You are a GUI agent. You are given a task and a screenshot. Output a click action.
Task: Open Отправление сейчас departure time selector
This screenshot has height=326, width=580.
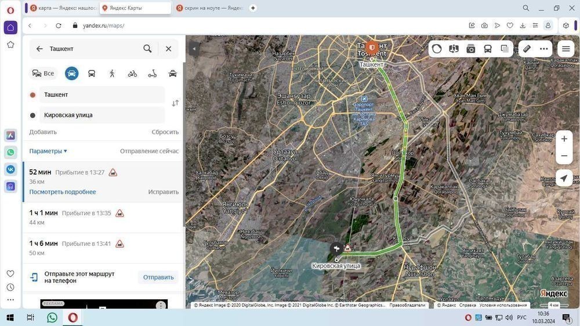(149, 151)
